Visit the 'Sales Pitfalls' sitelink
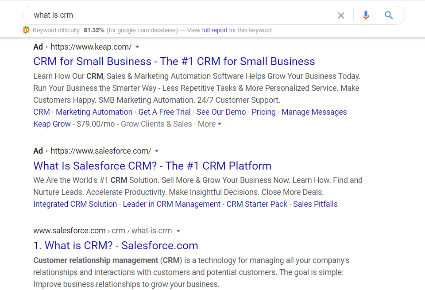The image size is (425, 290). pyautogui.click(x=315, y=204)
